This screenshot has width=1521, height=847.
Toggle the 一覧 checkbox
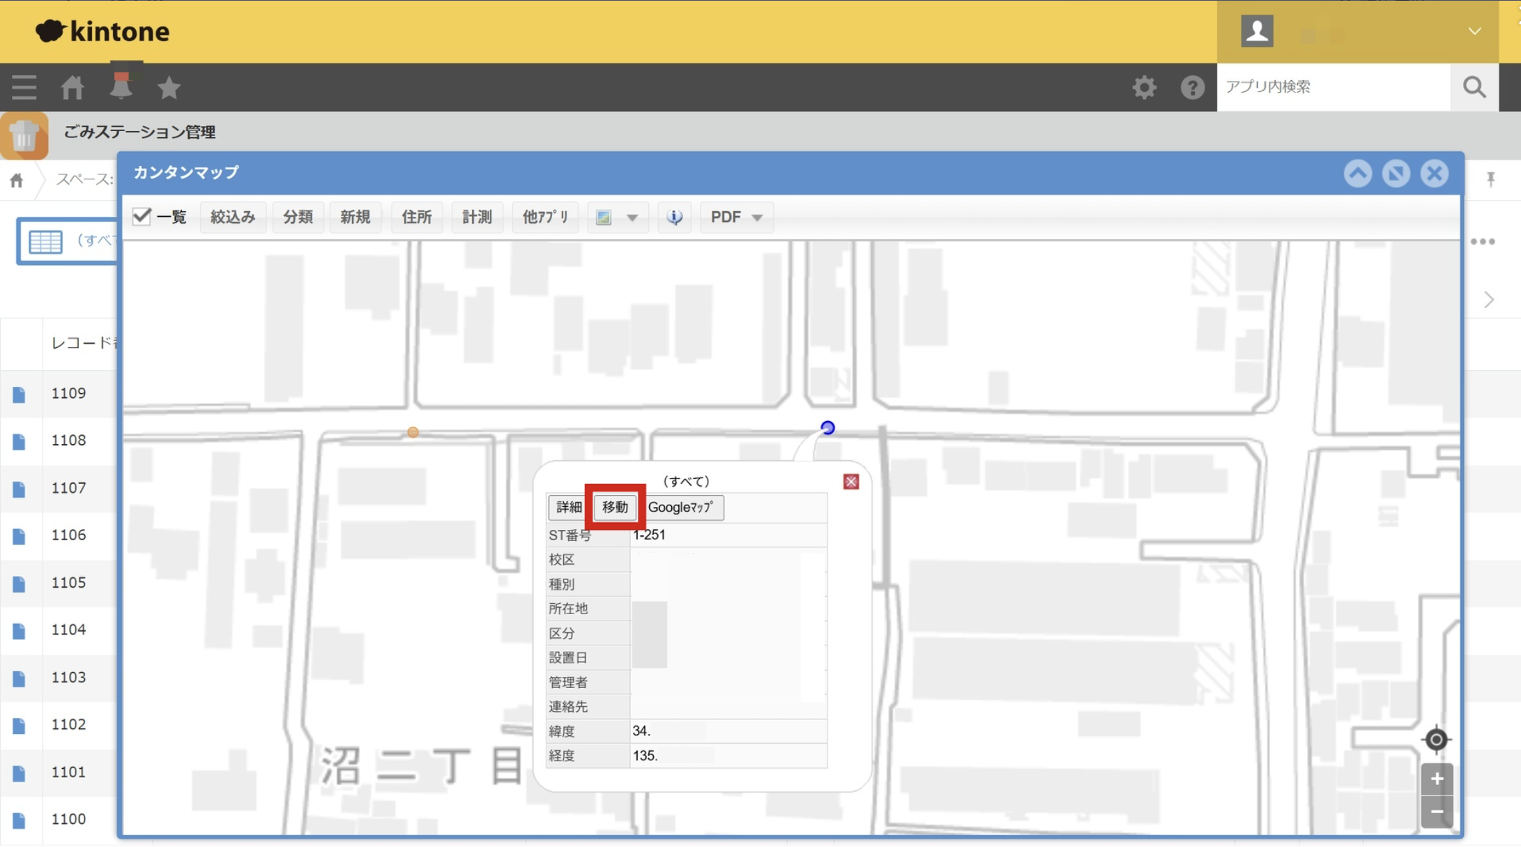[x=142, y=217]
